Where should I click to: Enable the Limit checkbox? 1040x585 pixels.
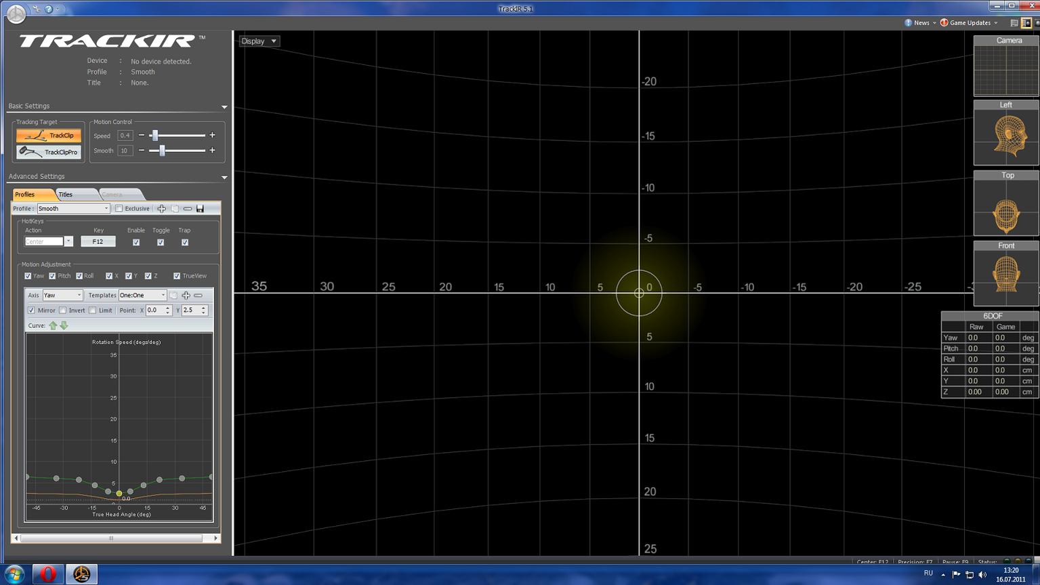(92, 310)
